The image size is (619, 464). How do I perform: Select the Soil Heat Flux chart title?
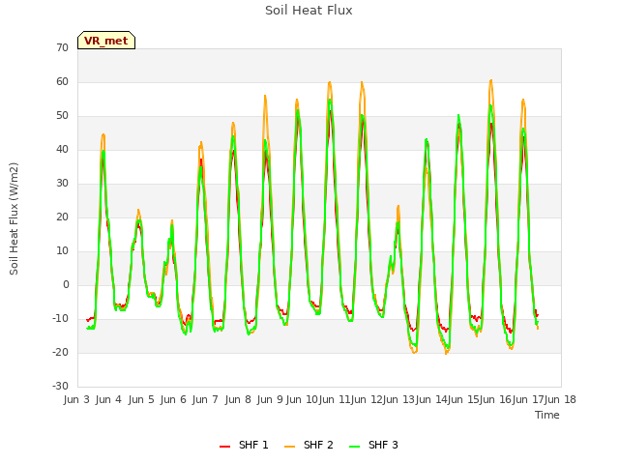309,11
